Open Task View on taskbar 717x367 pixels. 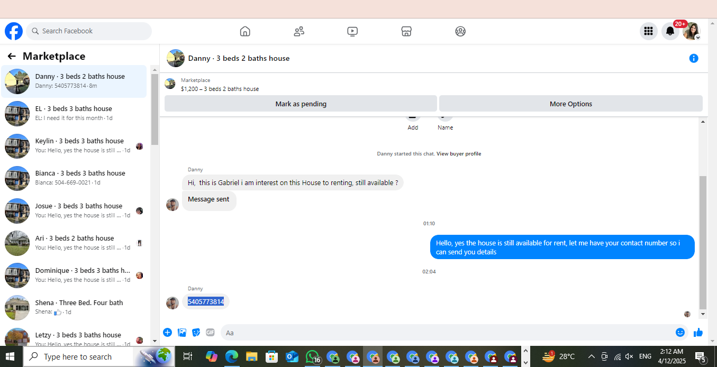click(187, 357)
